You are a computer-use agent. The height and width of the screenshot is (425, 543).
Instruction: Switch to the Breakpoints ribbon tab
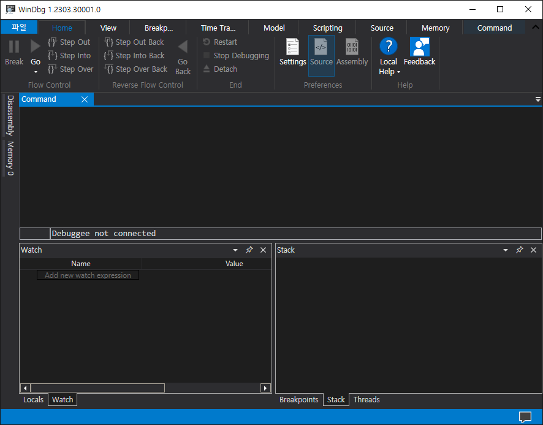pyautogui.click(x=158, y=28)
